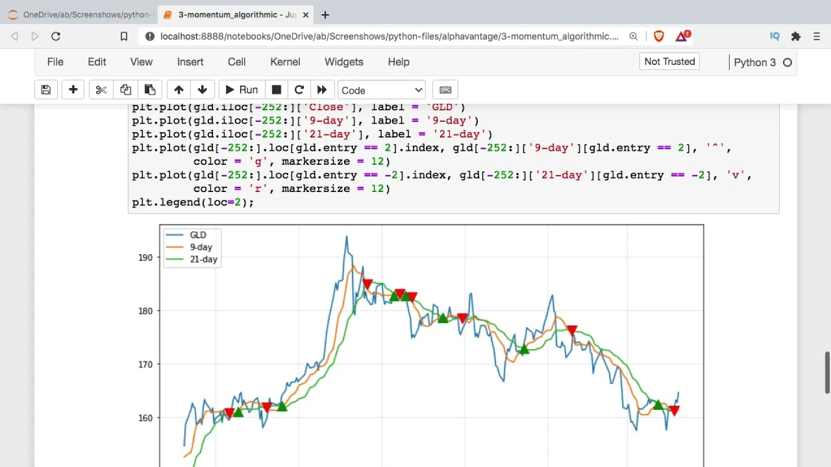Save and checkpoint the notebook
Image resolution: width=831 pixels, height=467 pixels.
(x=46, y=90)
